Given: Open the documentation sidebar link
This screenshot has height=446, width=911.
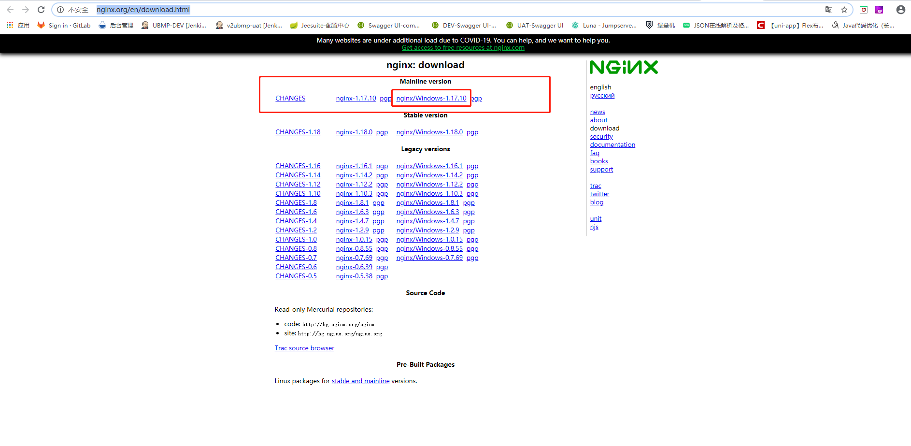Looking at the screenshot, I should [612, 144].
